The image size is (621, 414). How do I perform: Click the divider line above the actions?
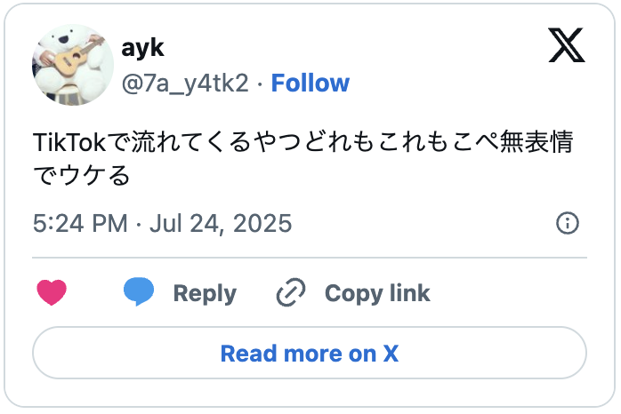coord(310,258)
